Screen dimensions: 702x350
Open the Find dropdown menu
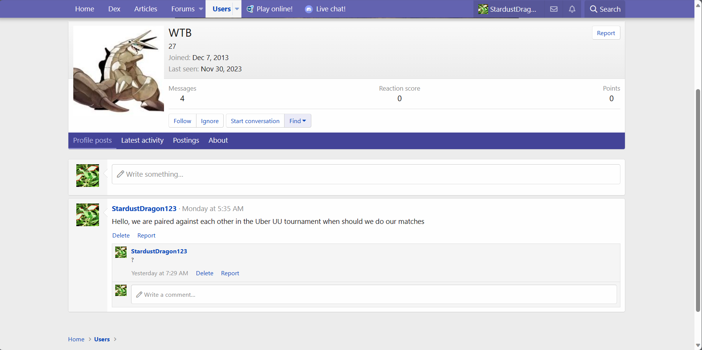pyautogui.click(x=297, y=121)
